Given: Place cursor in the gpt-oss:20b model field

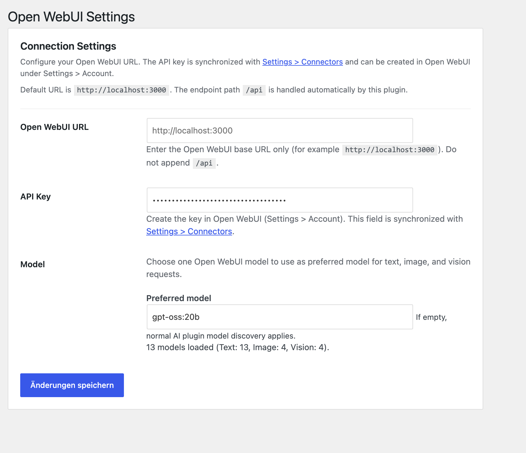Looking at the screenshot, I should [x=279, y=317].
